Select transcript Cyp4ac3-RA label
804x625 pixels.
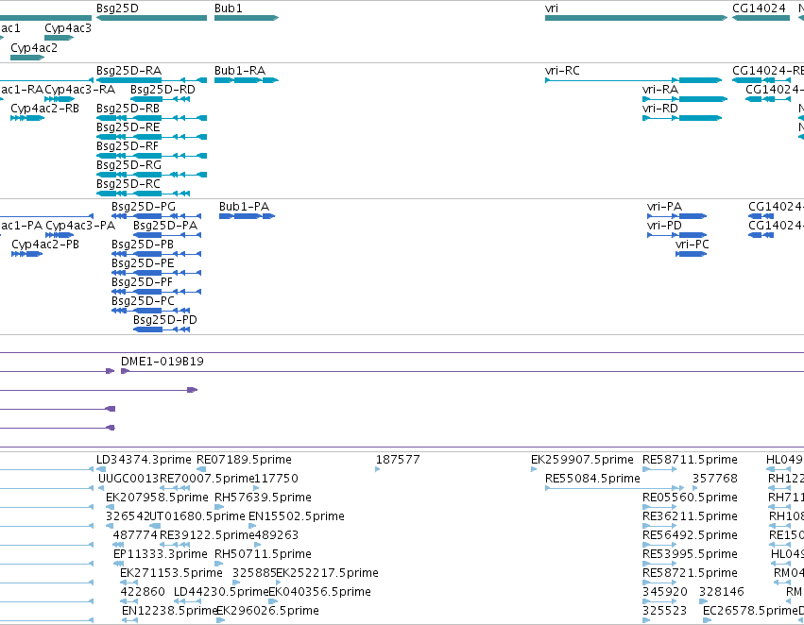click(79, 90)
